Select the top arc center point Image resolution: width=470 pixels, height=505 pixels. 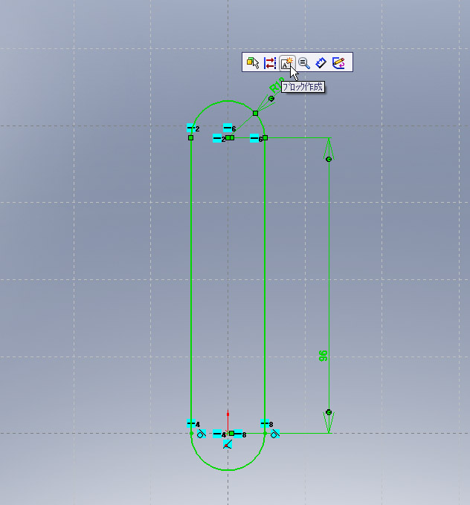230,137
